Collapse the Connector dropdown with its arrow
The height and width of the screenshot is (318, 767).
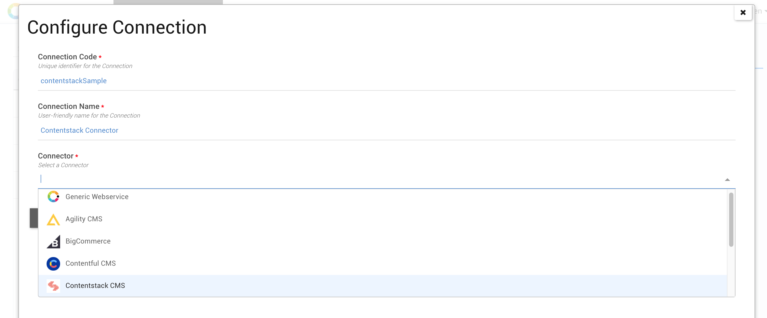tap(727, 180)
